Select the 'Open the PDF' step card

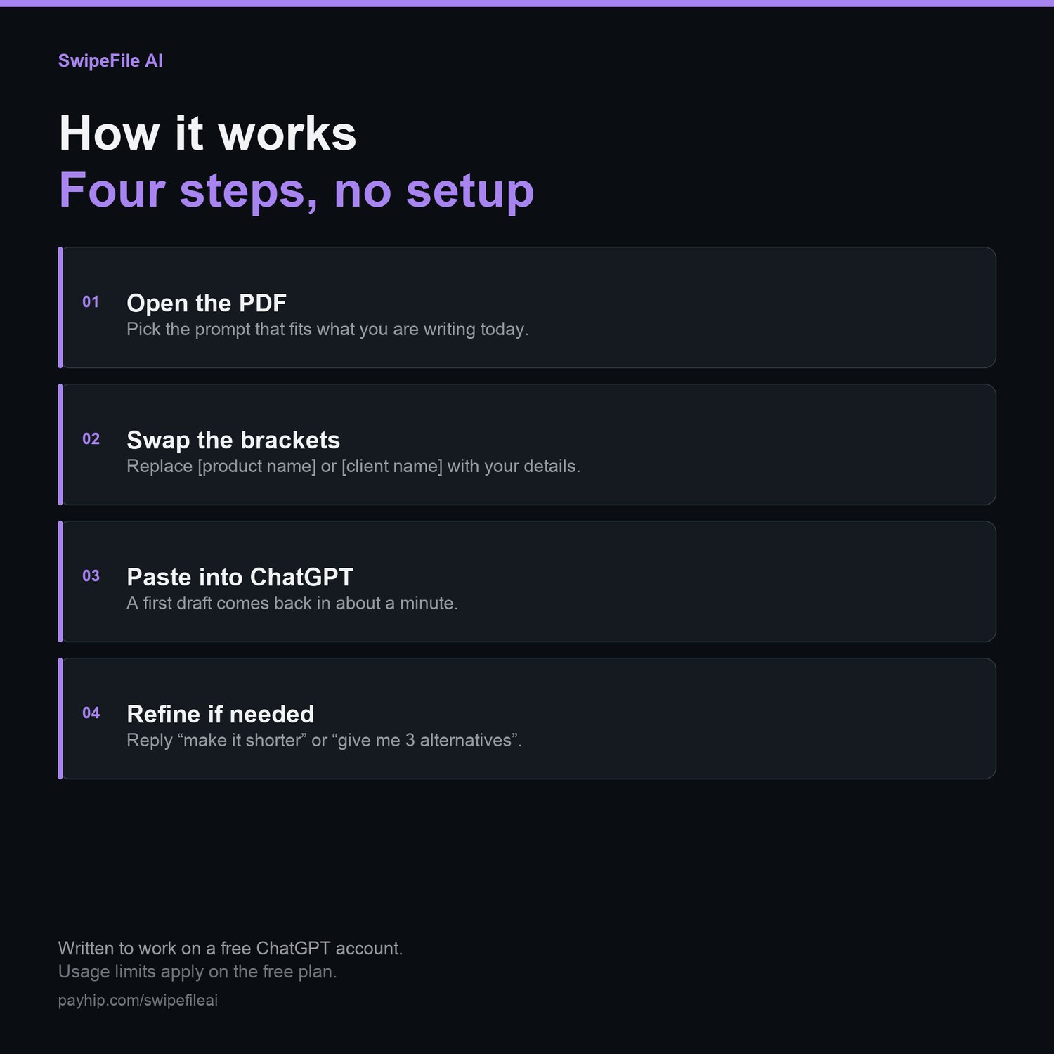(527, 308)
